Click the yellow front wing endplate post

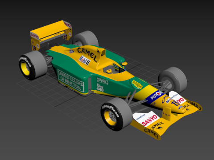pyautogui.click(x=167, y=113)
